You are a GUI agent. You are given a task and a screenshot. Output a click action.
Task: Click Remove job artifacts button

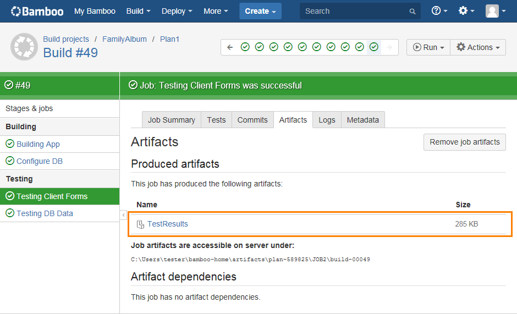pyautogui.click(x=464, y=142)
